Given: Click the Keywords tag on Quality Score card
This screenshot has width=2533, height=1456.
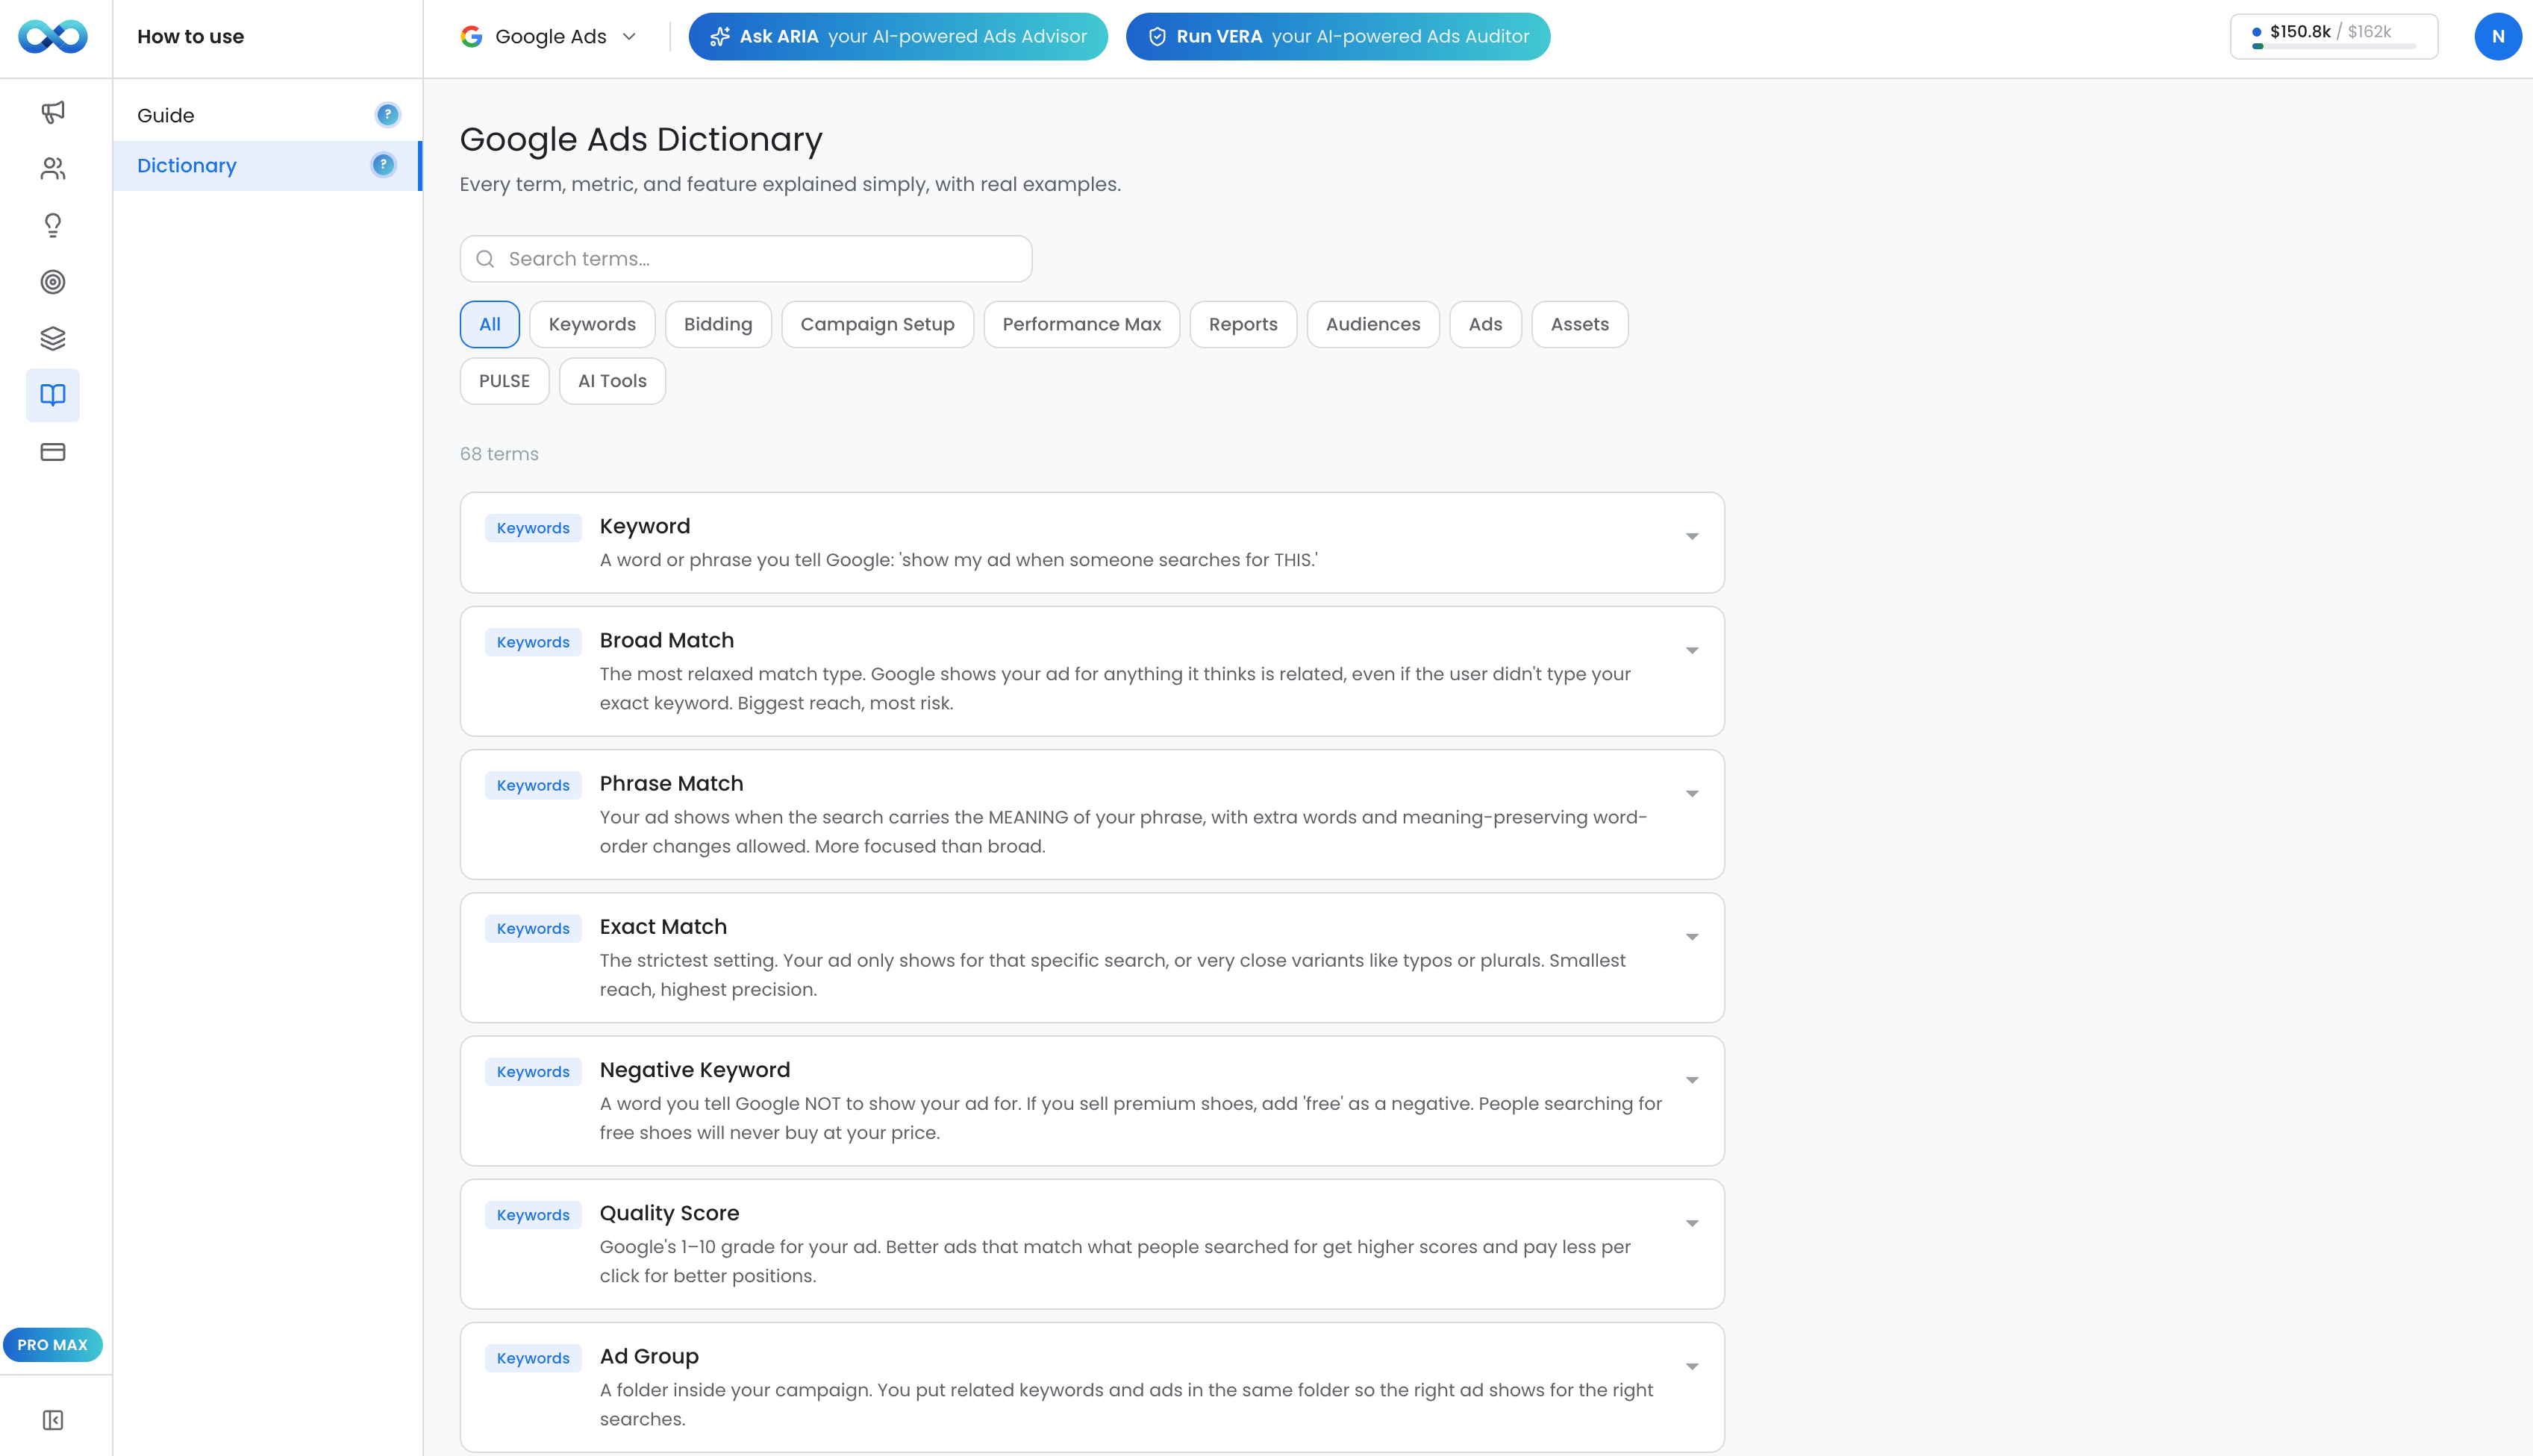Looking at the screenshot, I should [x=533, y=1214].
